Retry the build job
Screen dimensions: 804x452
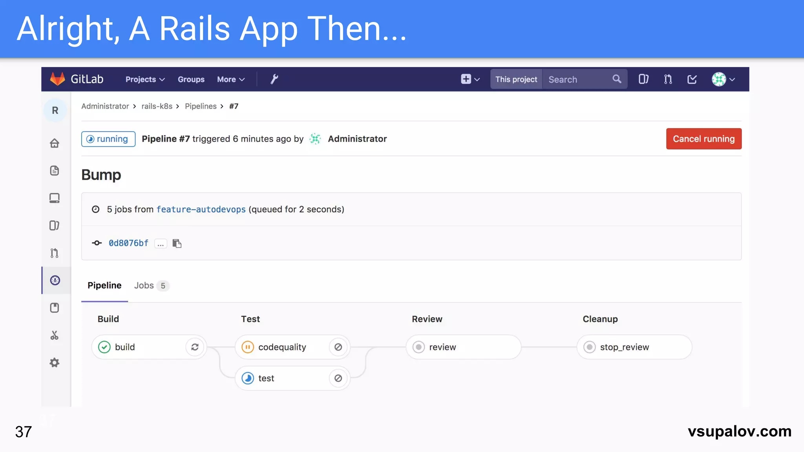195,347
